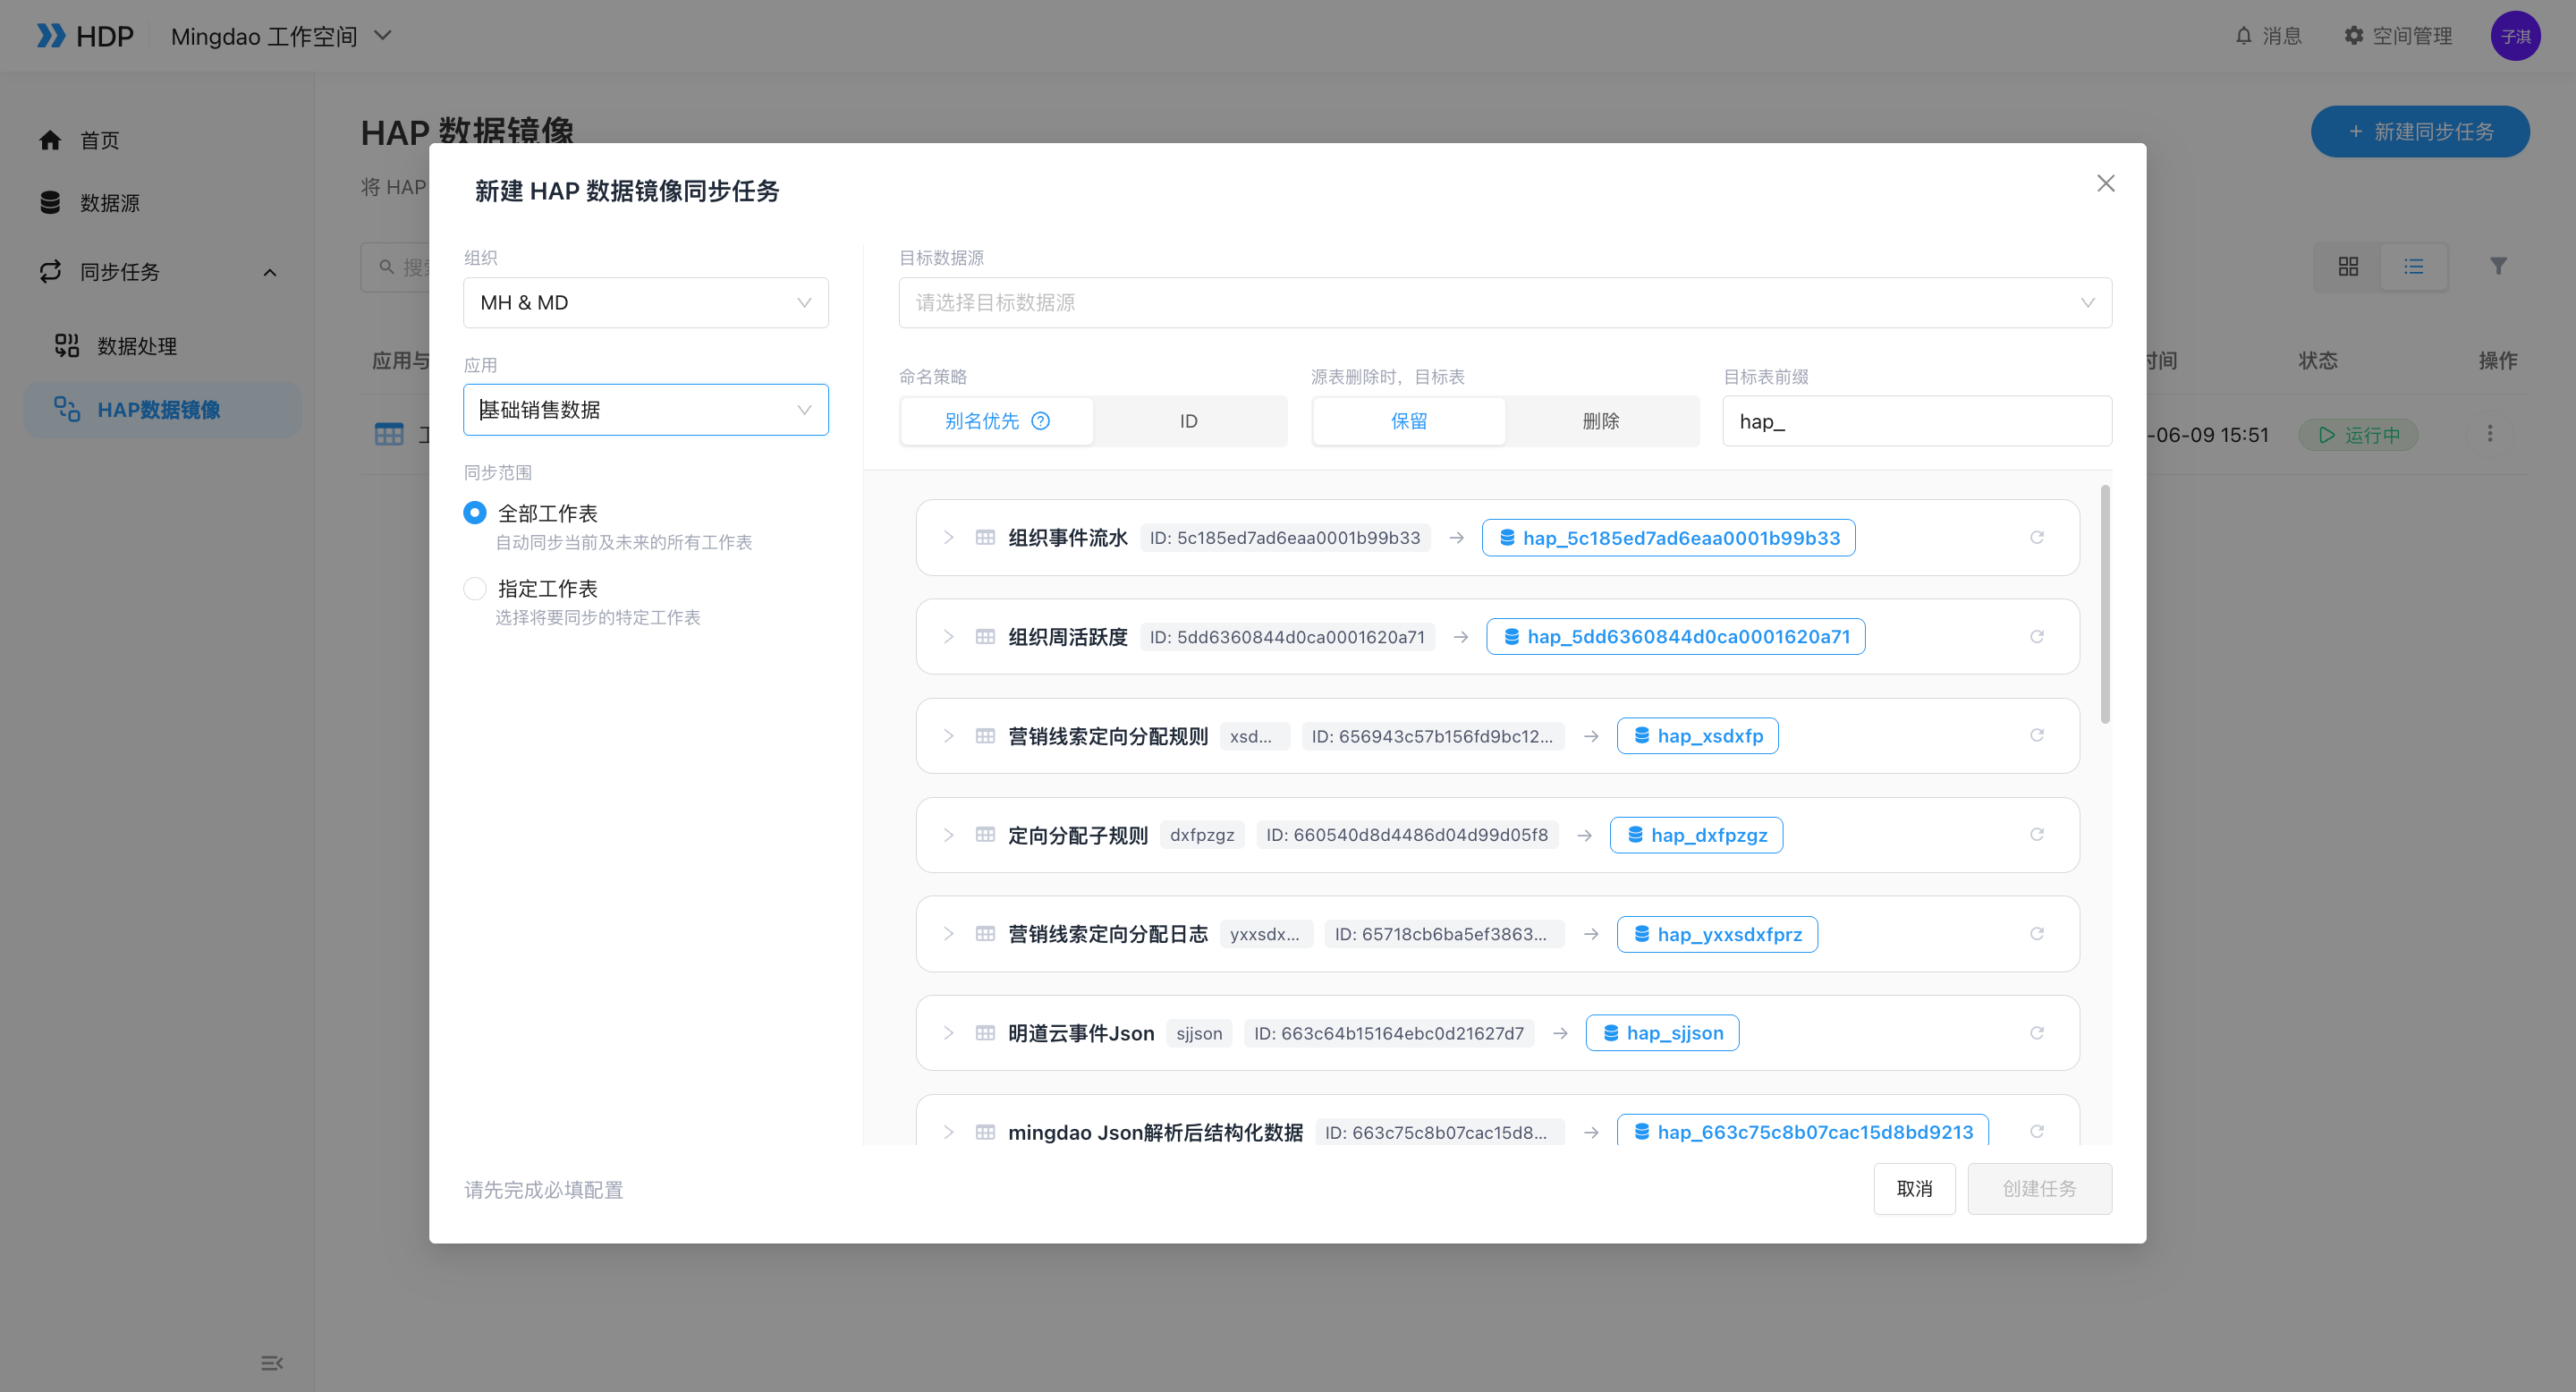Open the 组织 MH & MD dropdown
The width and height of the screenshot is (2576, 1392).
645,302
